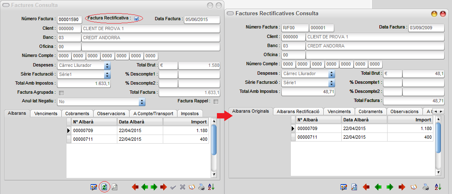Open the A Compte/Transport tab
This screenshot has width=452, height=194.
[153, 114]
